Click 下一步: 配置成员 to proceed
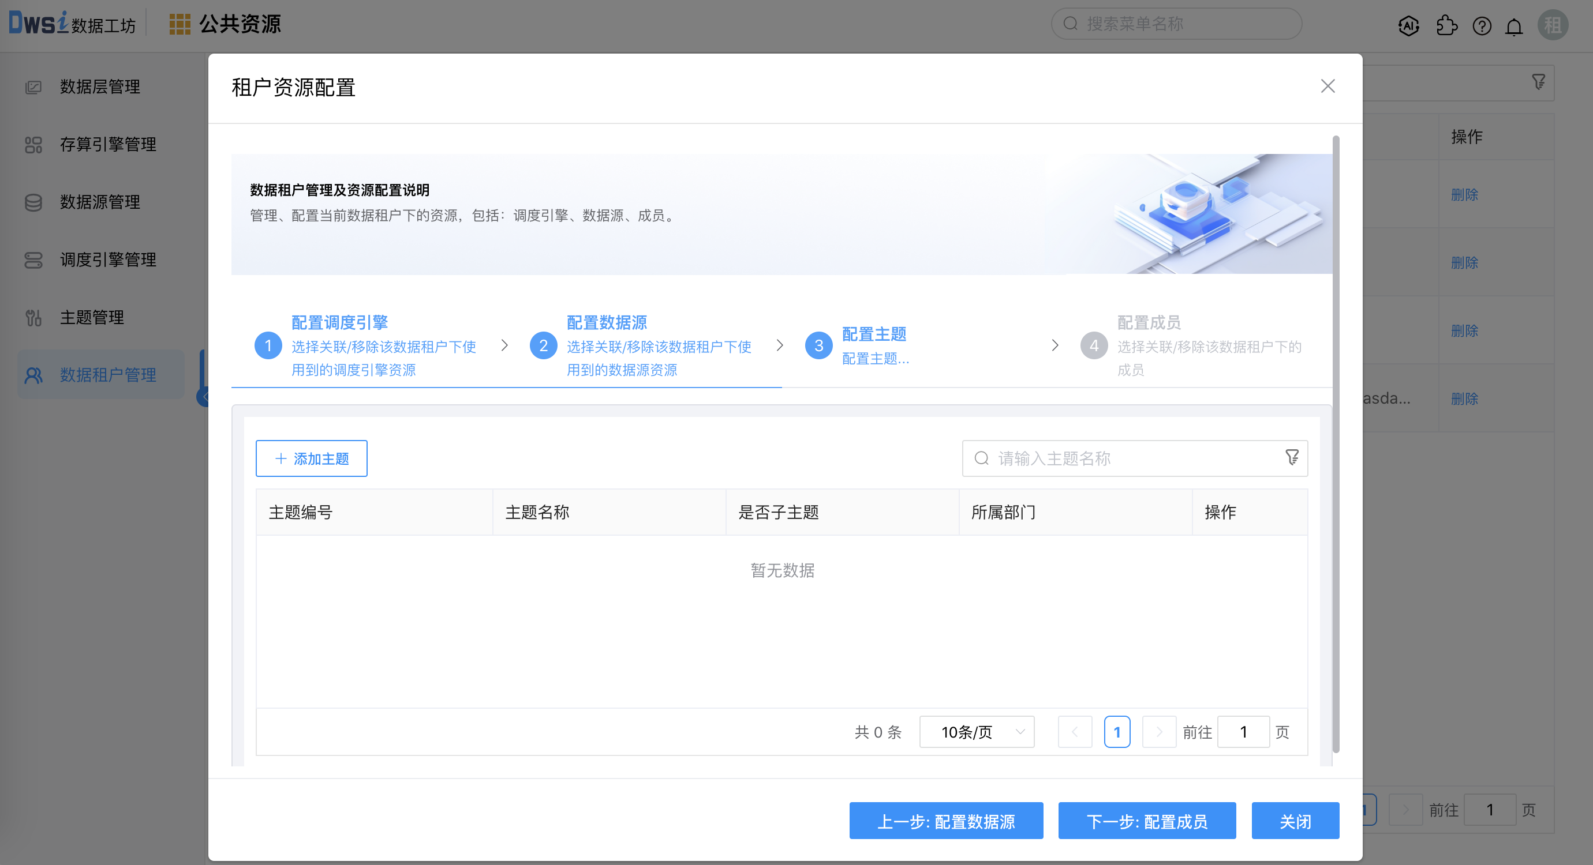This screenshot has width=1593, height=865. [1146, 821]
